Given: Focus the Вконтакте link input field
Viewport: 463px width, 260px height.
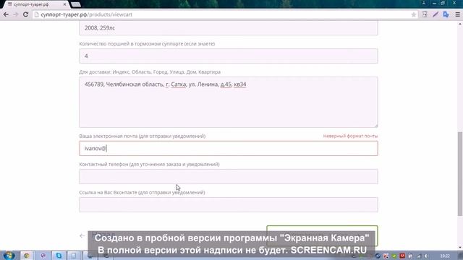Looking at the screenshot, I should point(229,204).
